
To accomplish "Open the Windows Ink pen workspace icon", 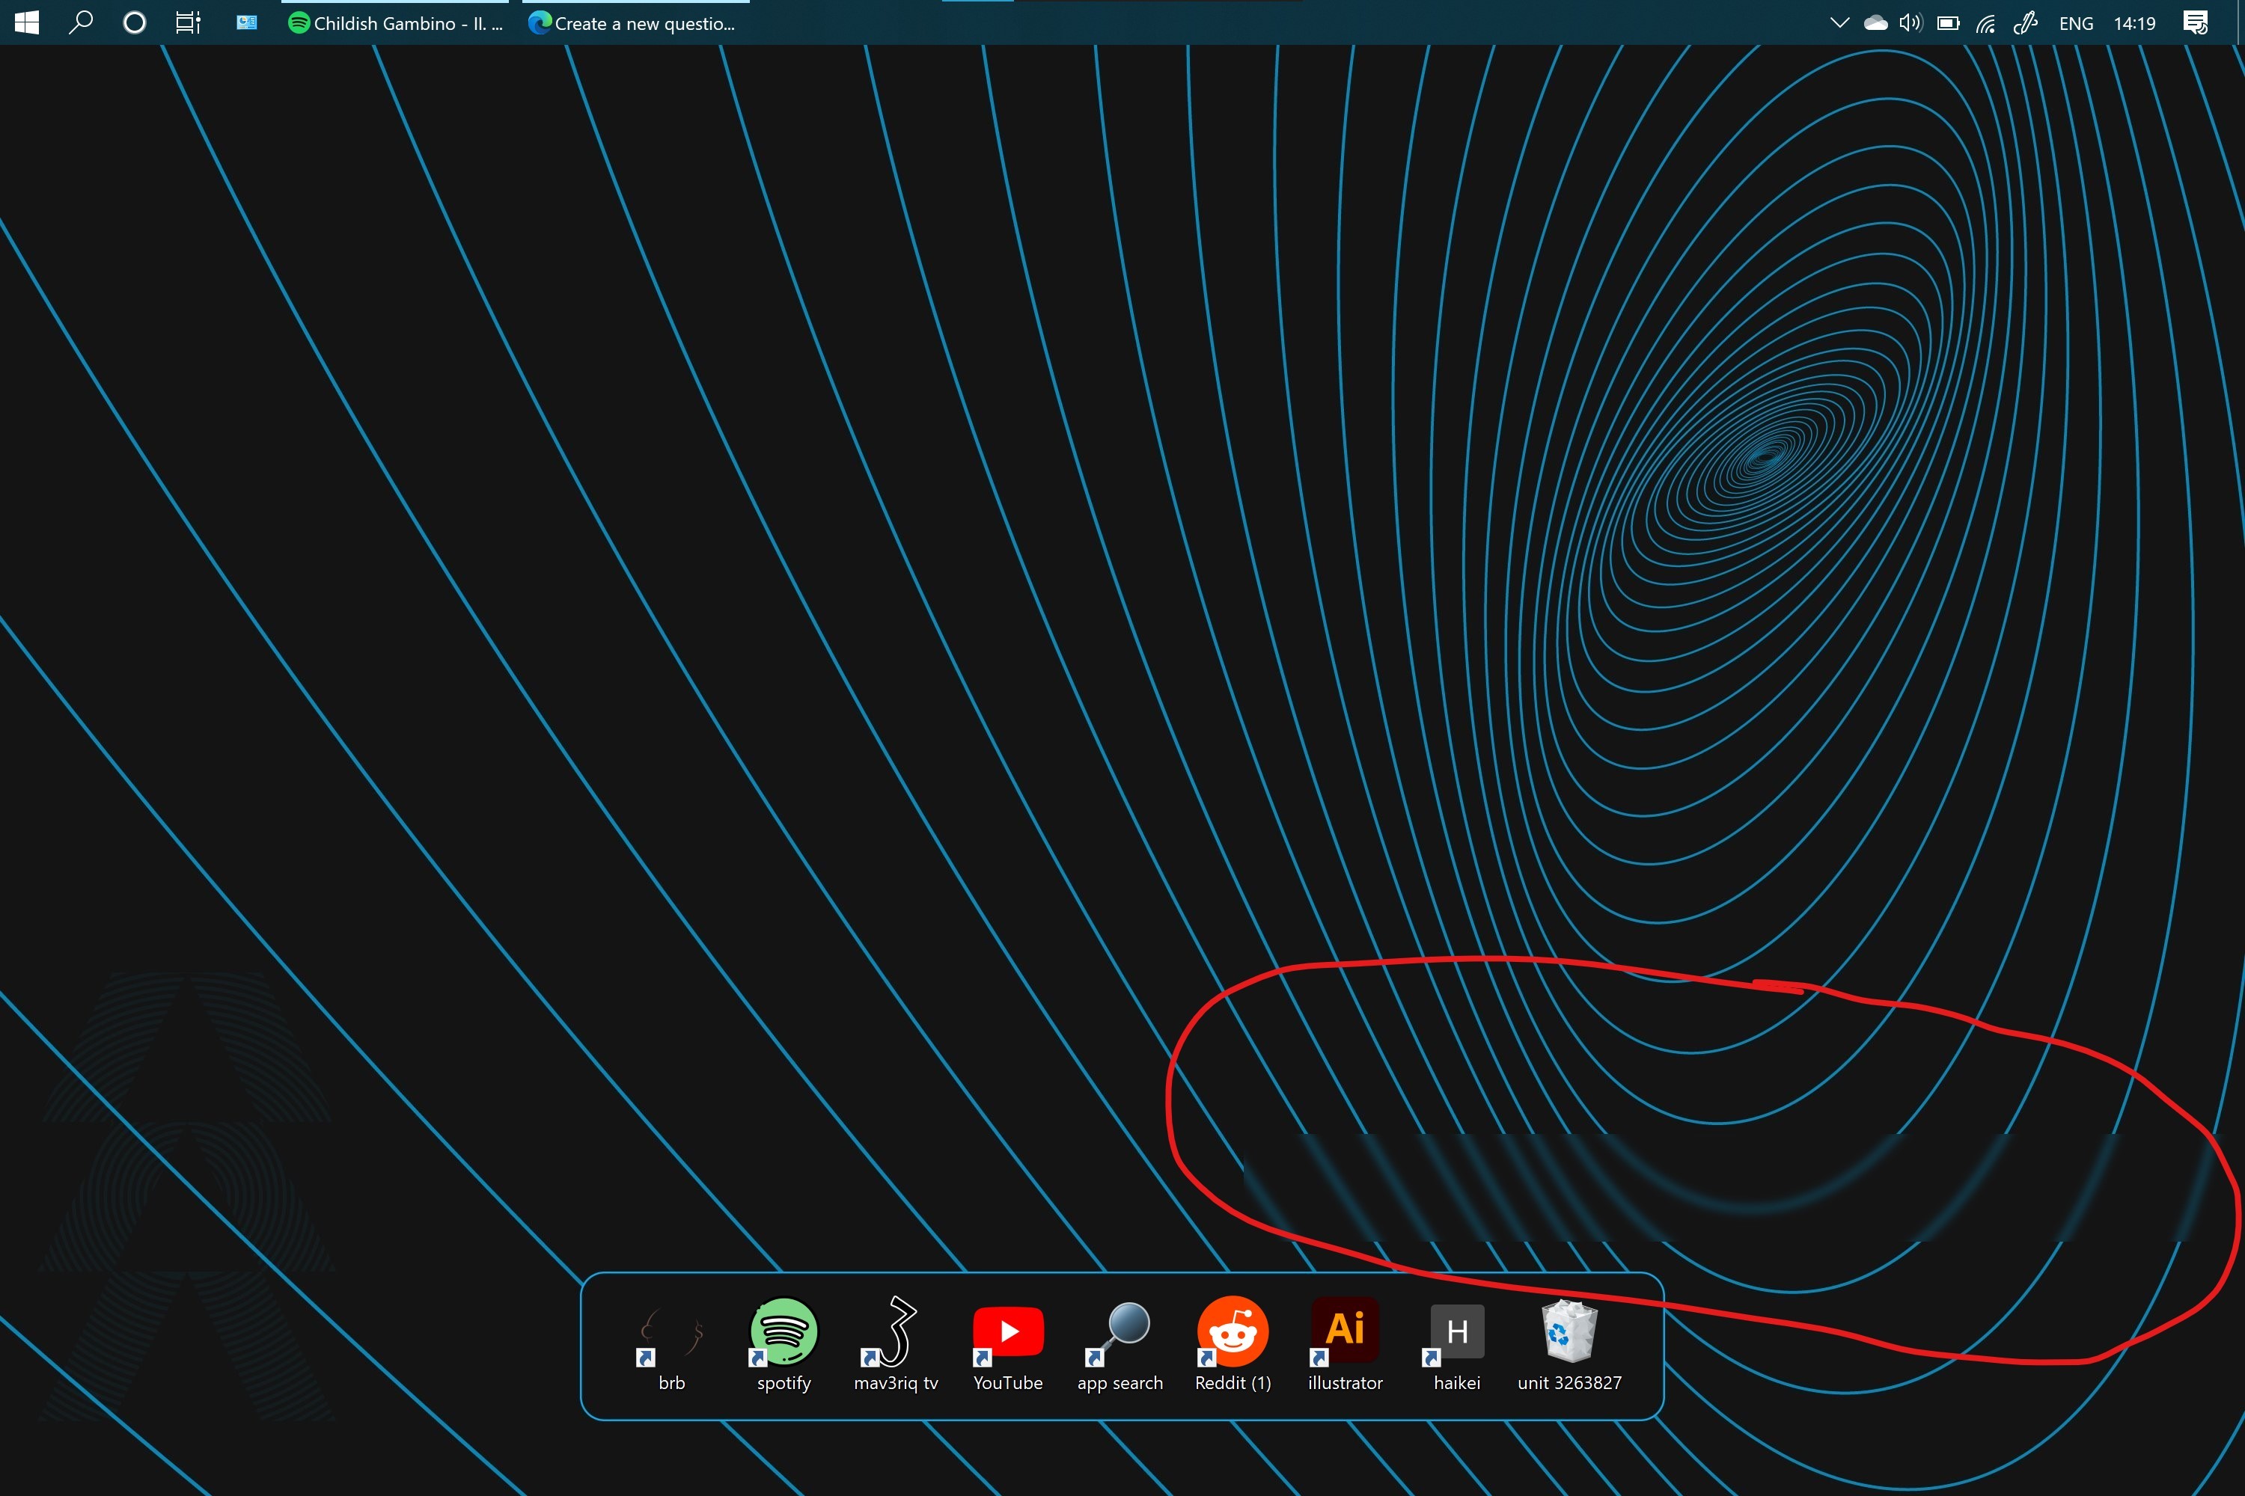I will point(2024,23).
